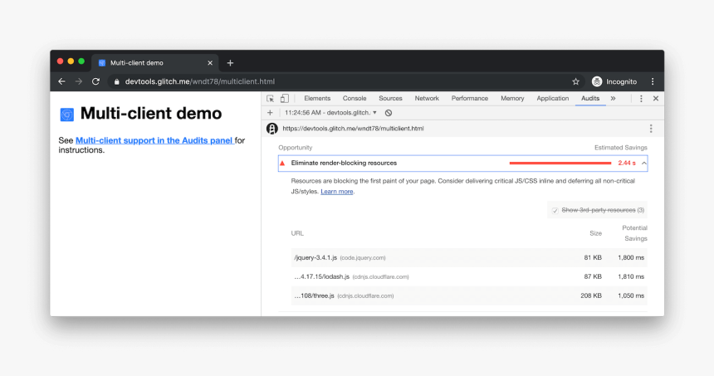714x376 pixels.
Task: Toggle Show 3rd-party resources checkbox
Action: pyautogui.click(x=555, y=210)
